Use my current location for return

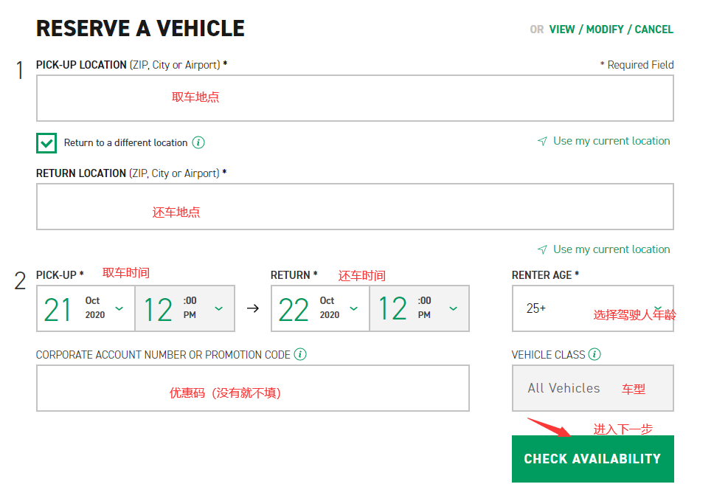click(x=611, y=249)
